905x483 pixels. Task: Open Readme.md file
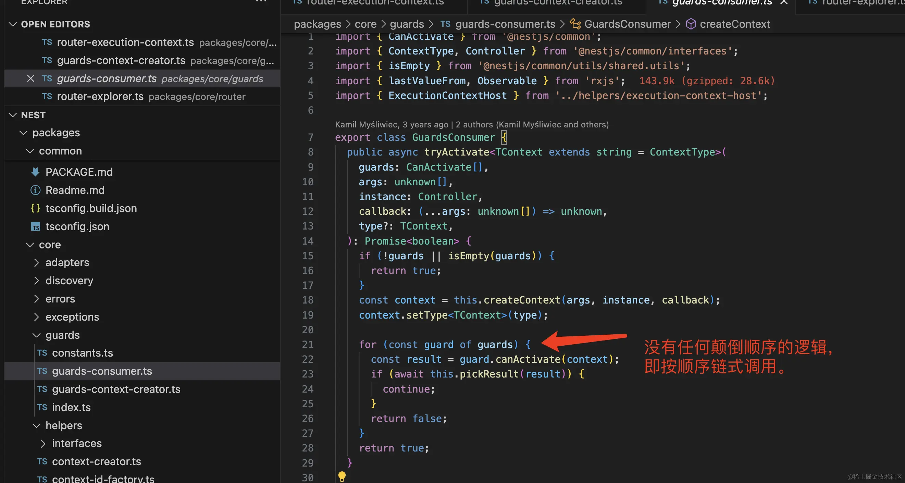point(142,190)
